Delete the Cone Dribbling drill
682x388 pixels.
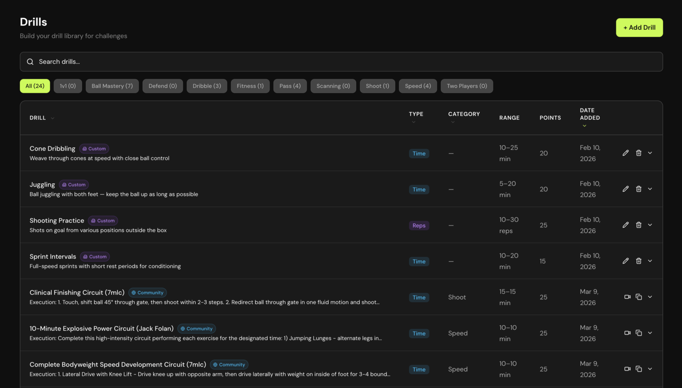click(x=638, y=153)
